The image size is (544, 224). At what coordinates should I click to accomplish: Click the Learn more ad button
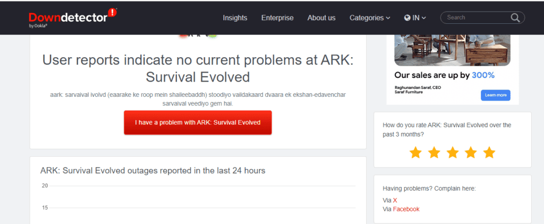496,95
